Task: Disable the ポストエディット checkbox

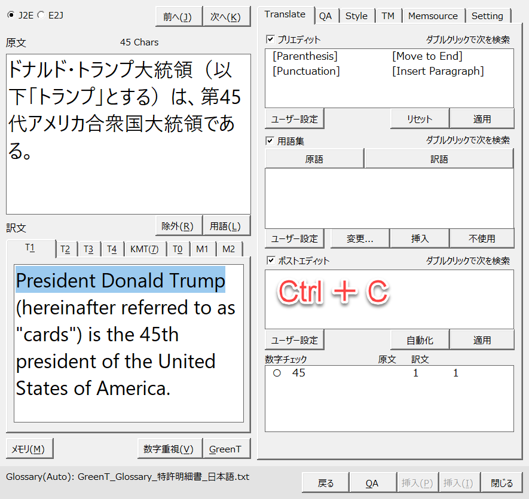Action: pos(270,261)
